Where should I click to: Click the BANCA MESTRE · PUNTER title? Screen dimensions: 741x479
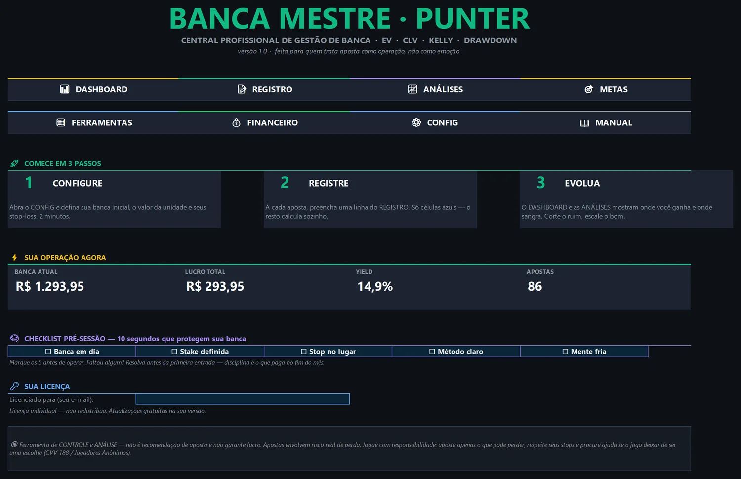click(x=349, y=19)
